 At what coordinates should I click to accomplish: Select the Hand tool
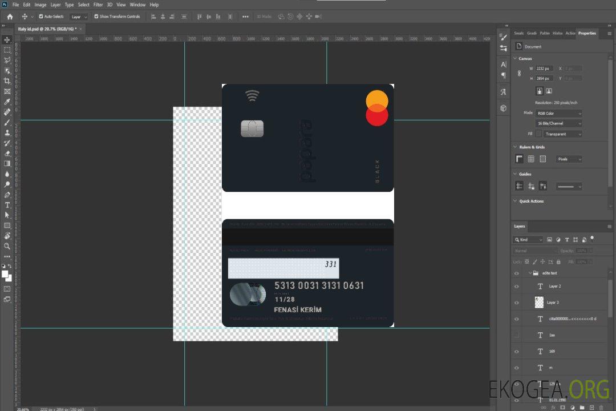point(7,236)
